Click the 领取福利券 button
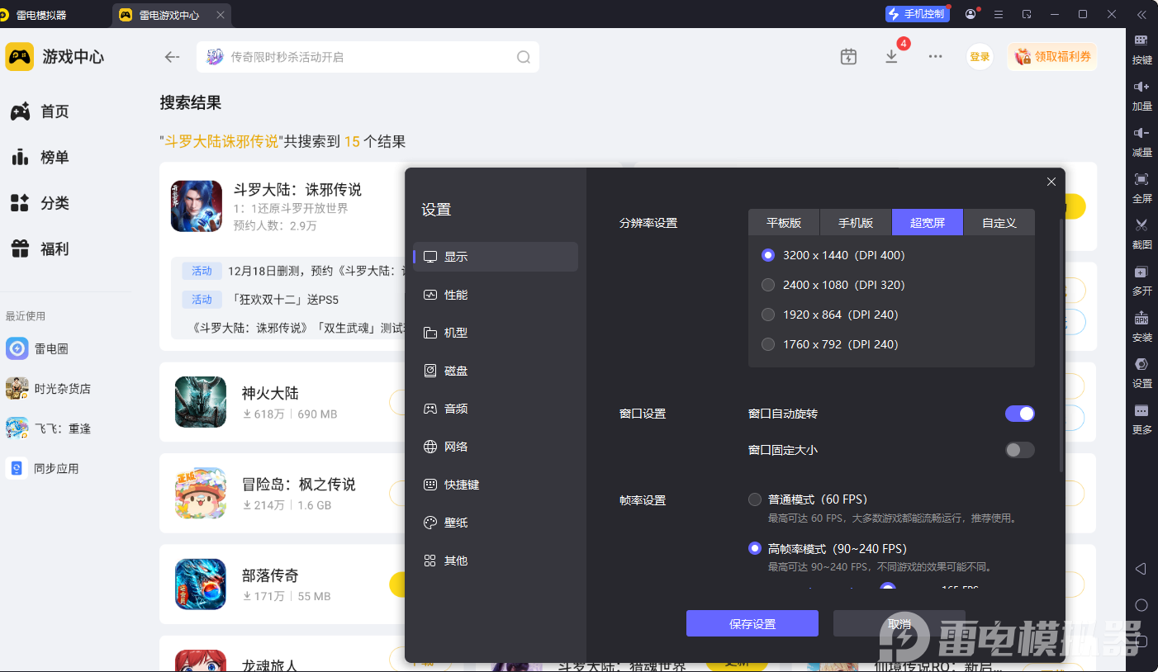 click(1052, 56)
